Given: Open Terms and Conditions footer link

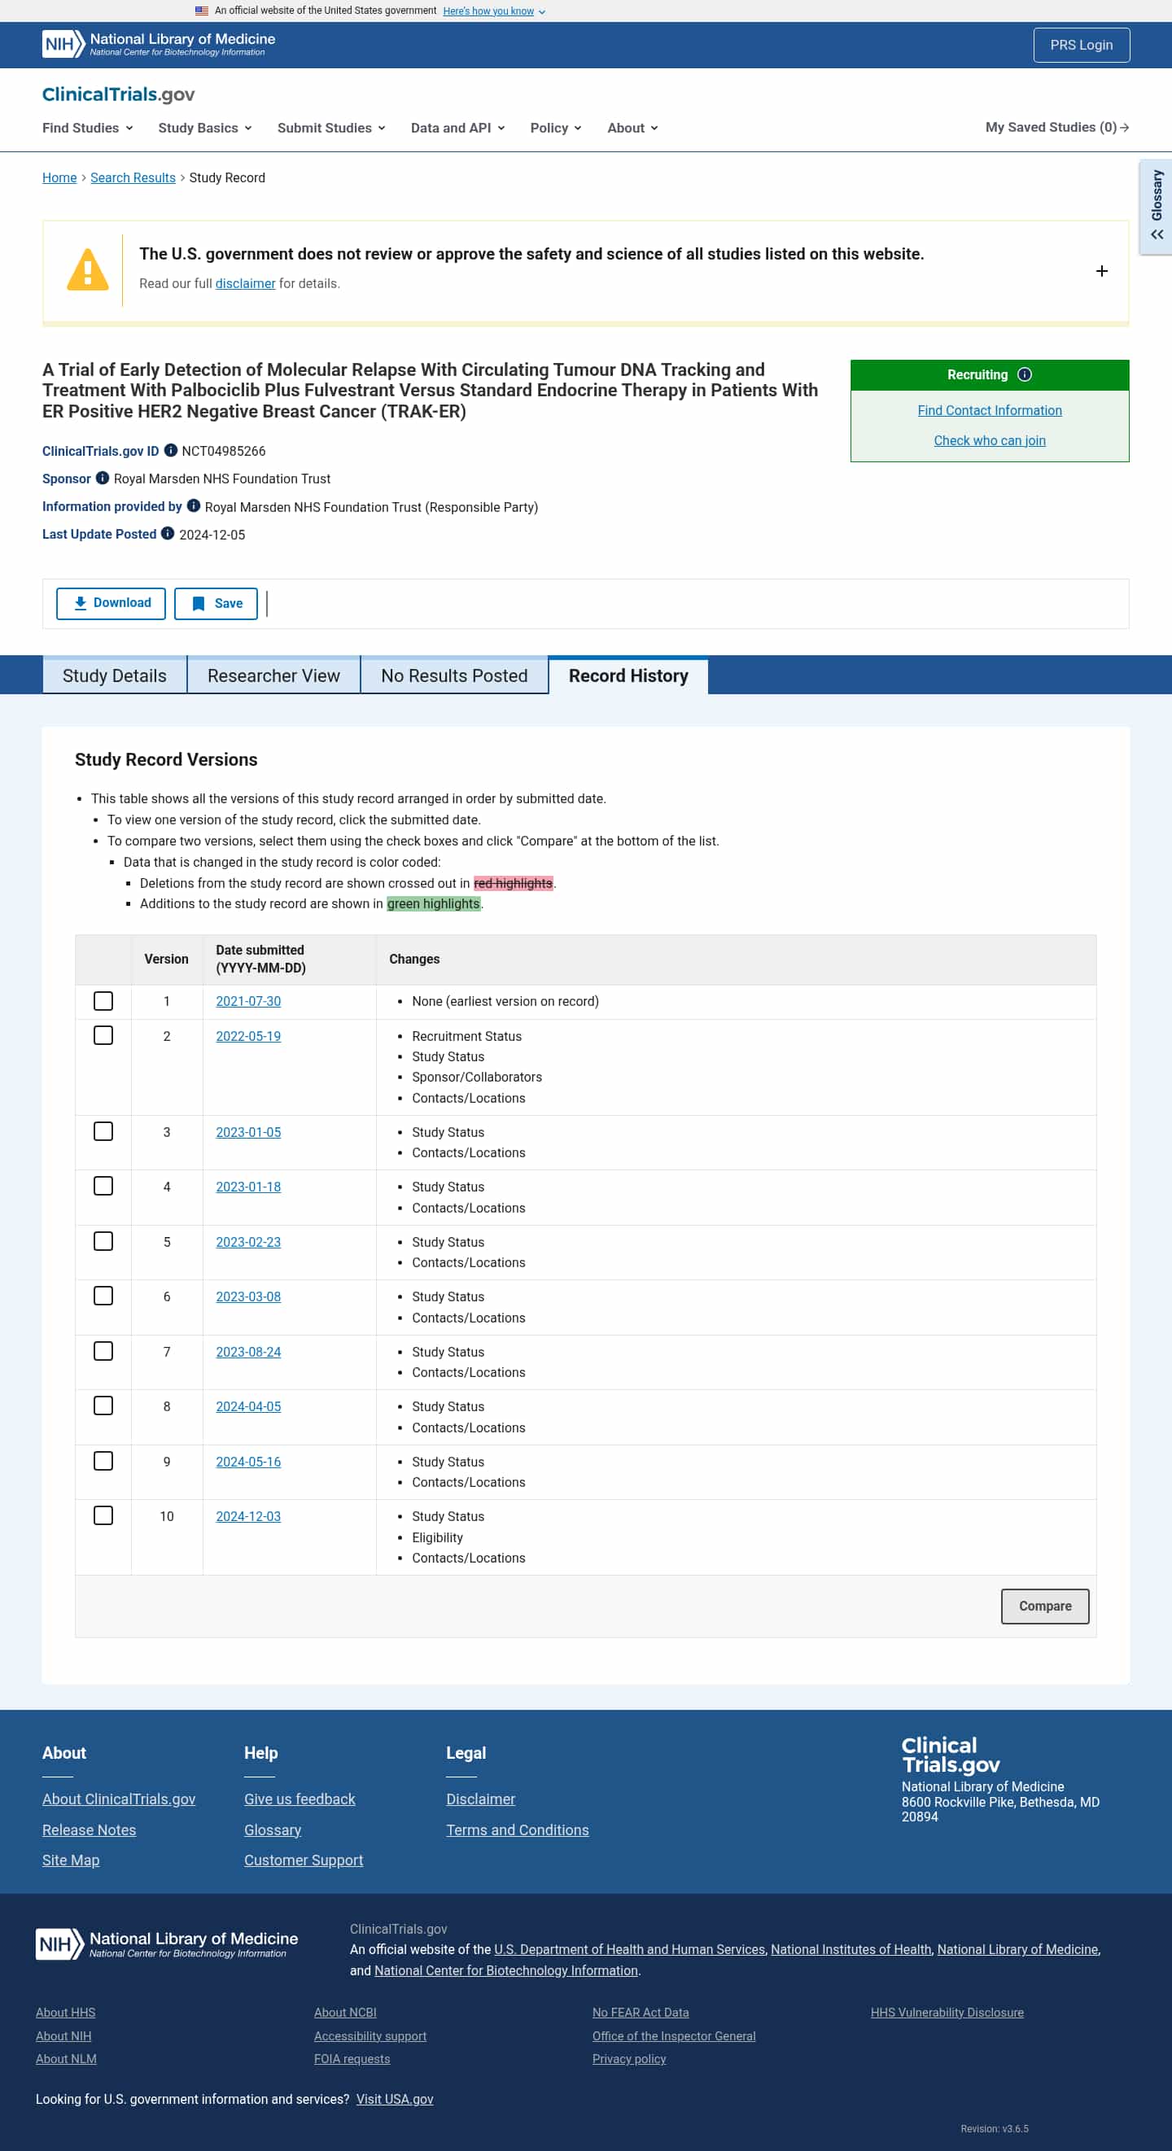Looking at the screenshot, I should (517, 1830).
